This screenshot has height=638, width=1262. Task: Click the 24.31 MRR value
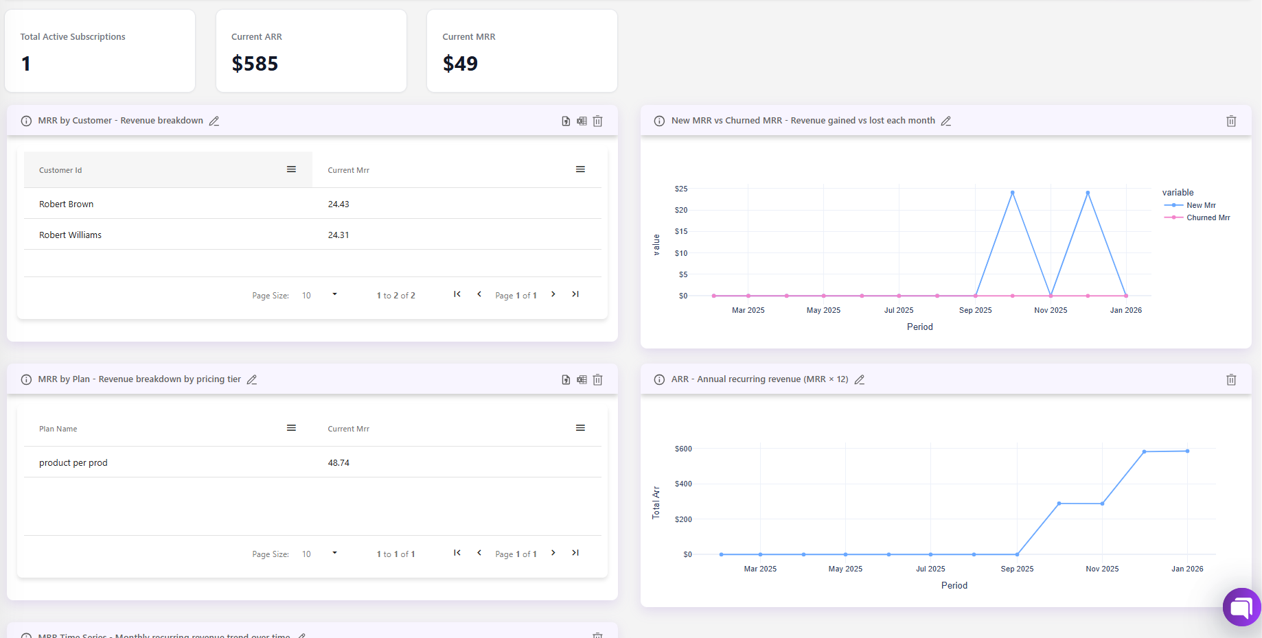click(339, 235)
